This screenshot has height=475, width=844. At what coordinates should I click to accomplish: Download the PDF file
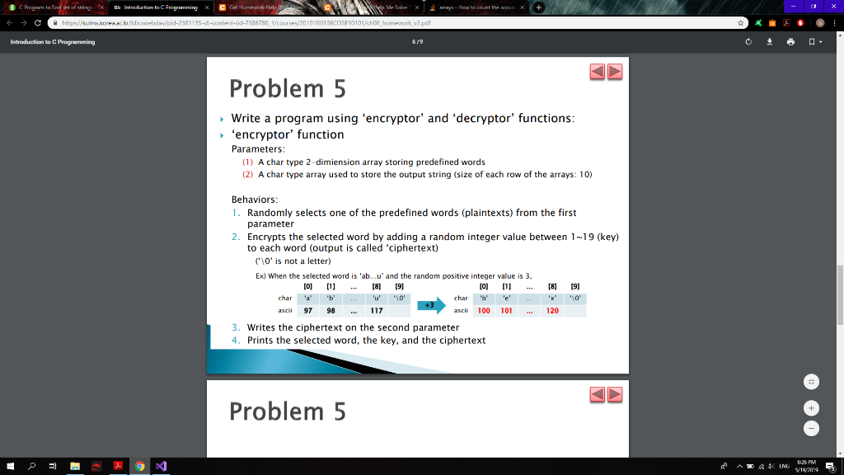770,42
